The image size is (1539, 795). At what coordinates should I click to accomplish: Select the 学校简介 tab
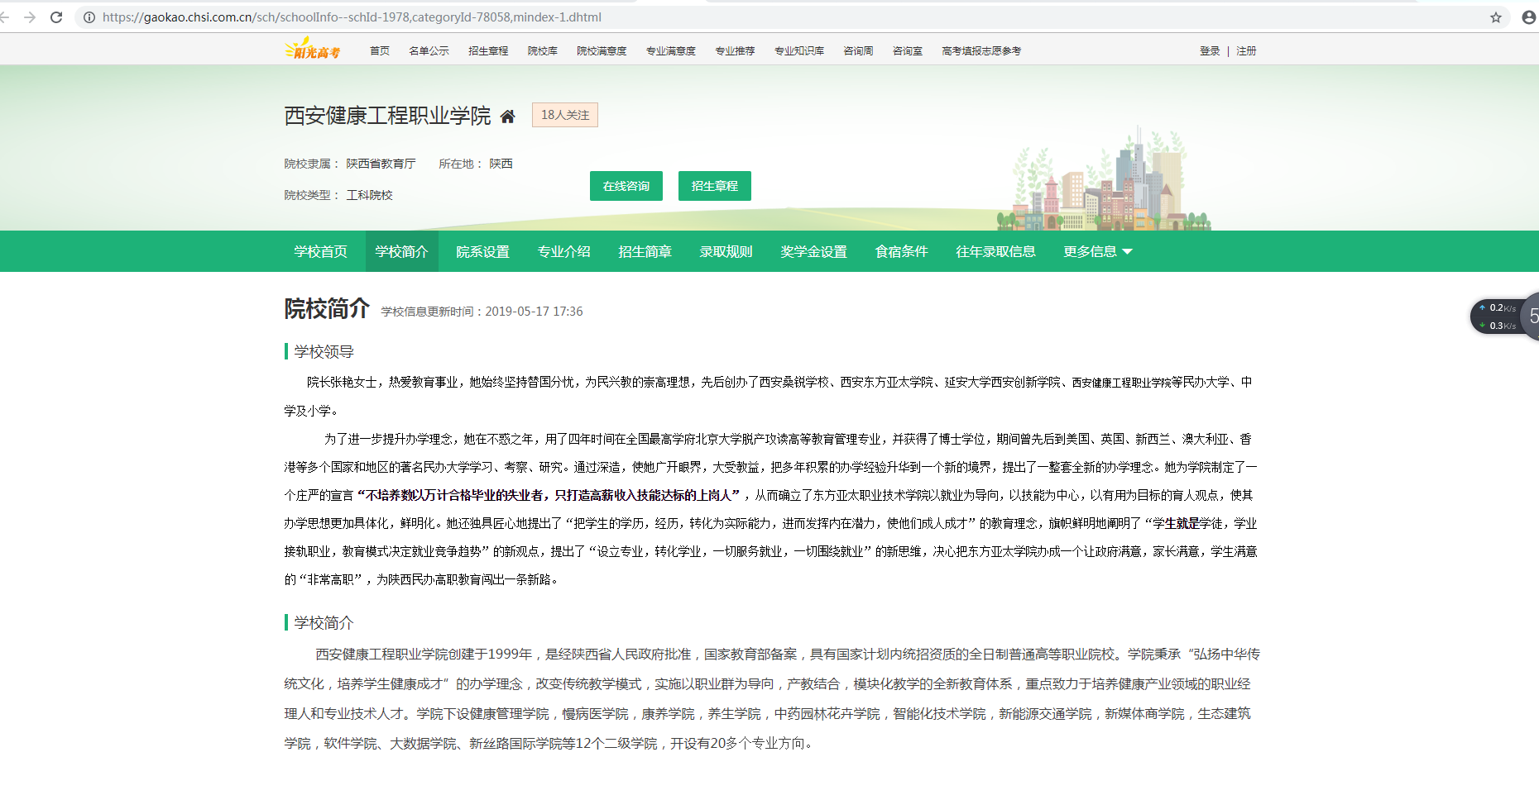(x=402, y=251)
